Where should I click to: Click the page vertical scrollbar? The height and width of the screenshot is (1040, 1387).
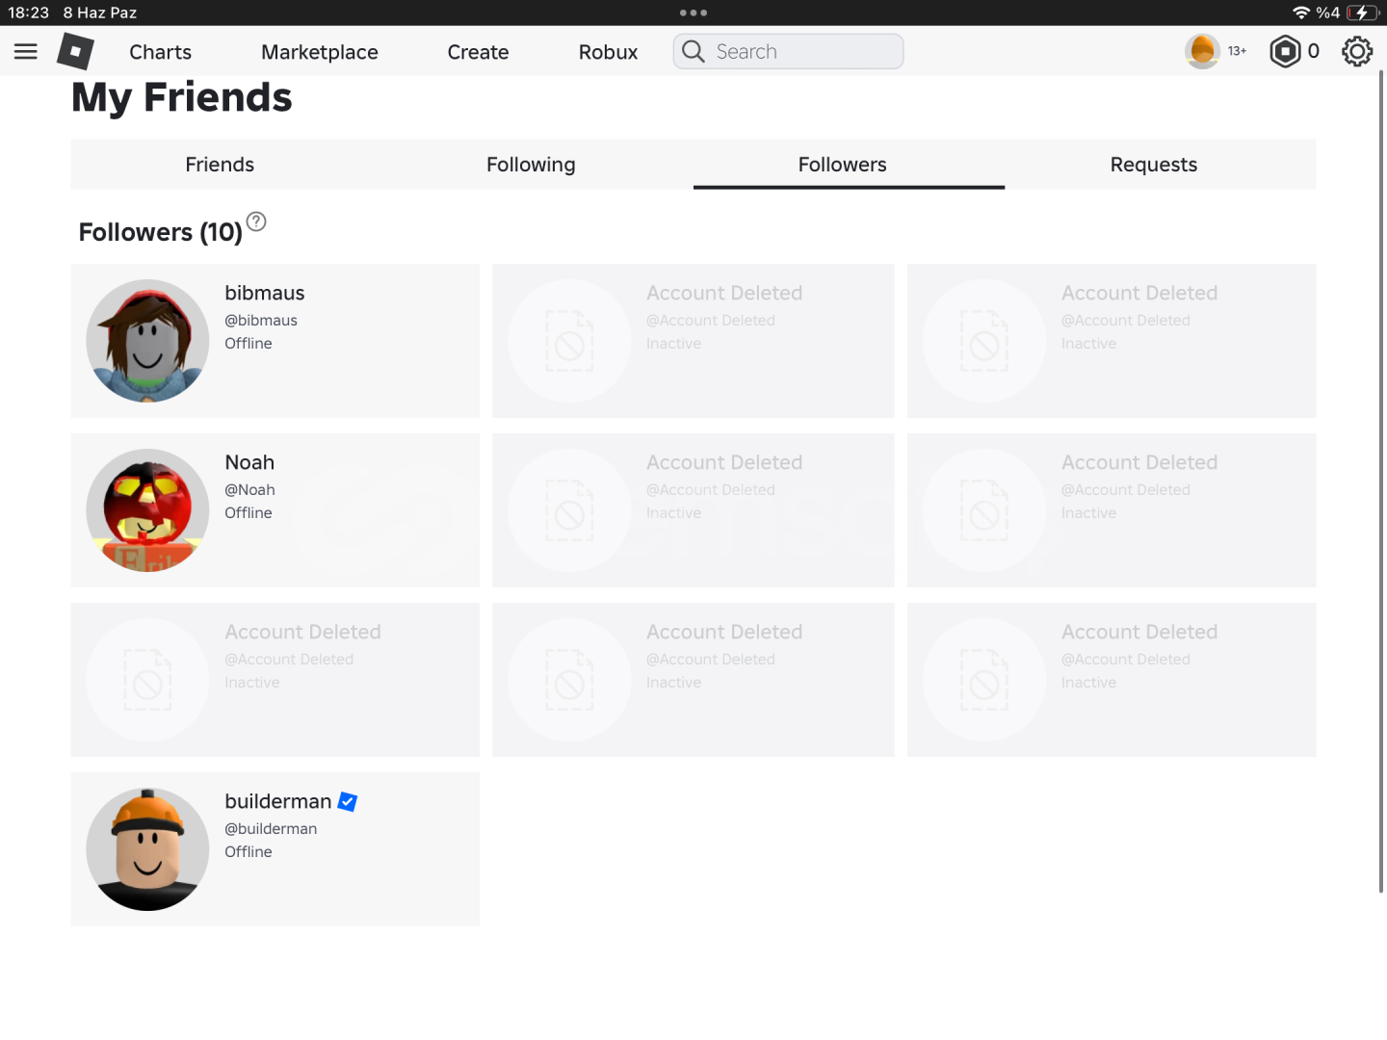(1380, 481)
